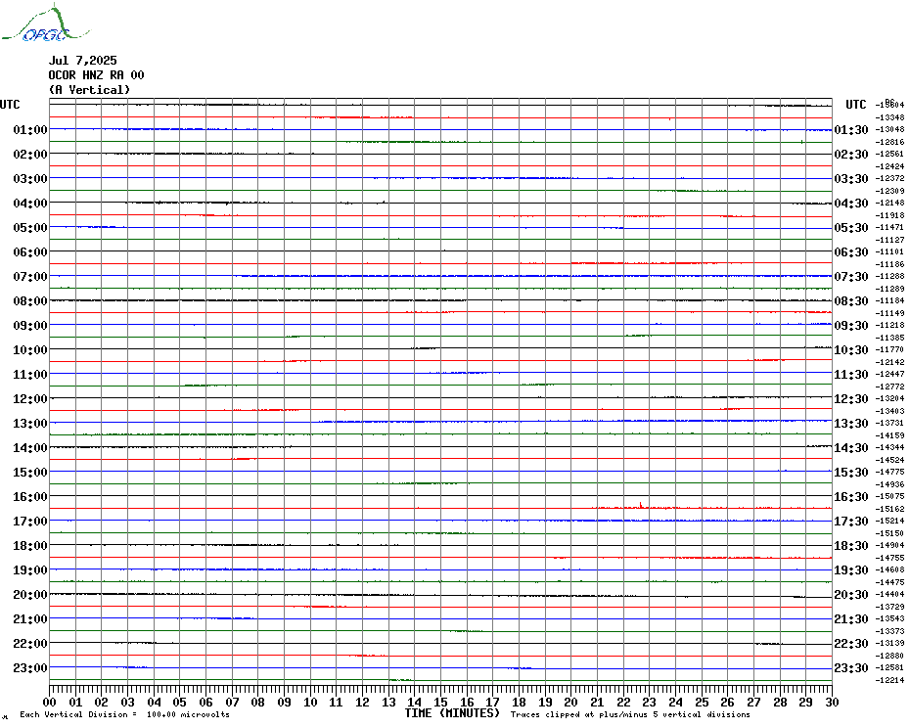Image resolution: width=910 pixels, height=728 pixels.
Task: Click the "01:30" time label
Action: click(851, 129)
